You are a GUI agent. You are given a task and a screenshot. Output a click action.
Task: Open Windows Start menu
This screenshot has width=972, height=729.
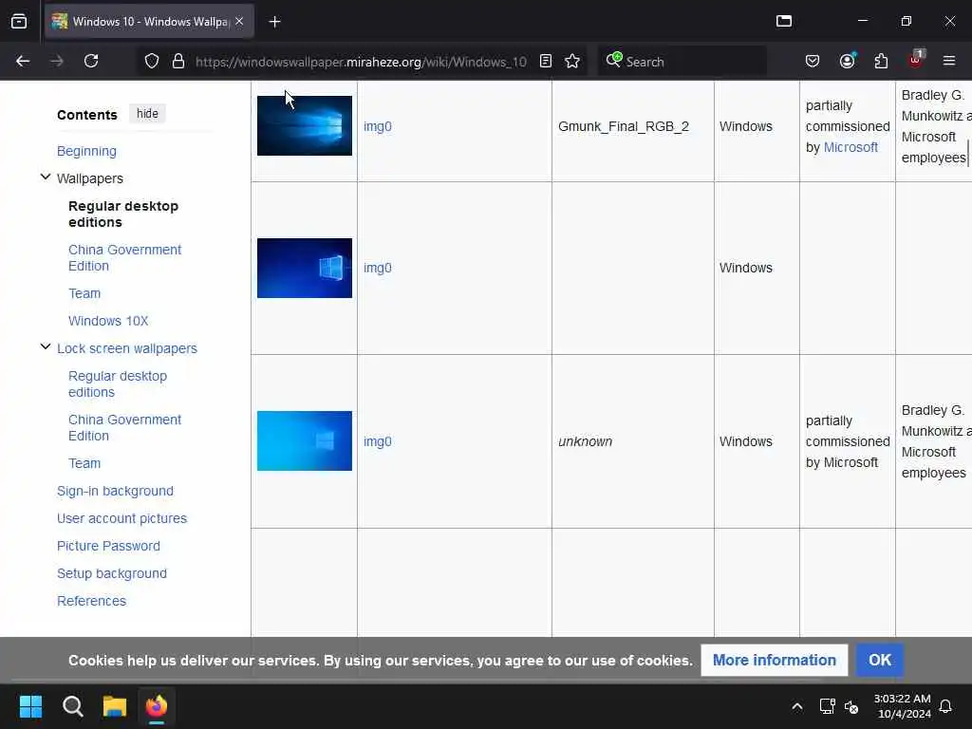30,706
